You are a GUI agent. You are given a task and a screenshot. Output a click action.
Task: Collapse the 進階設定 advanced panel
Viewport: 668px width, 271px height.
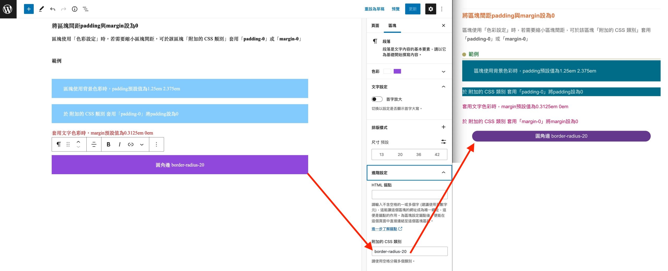coord(409,173)
